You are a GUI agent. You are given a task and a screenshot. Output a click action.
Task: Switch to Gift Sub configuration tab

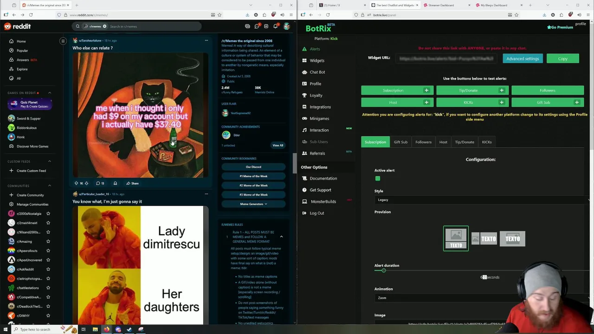400,142
